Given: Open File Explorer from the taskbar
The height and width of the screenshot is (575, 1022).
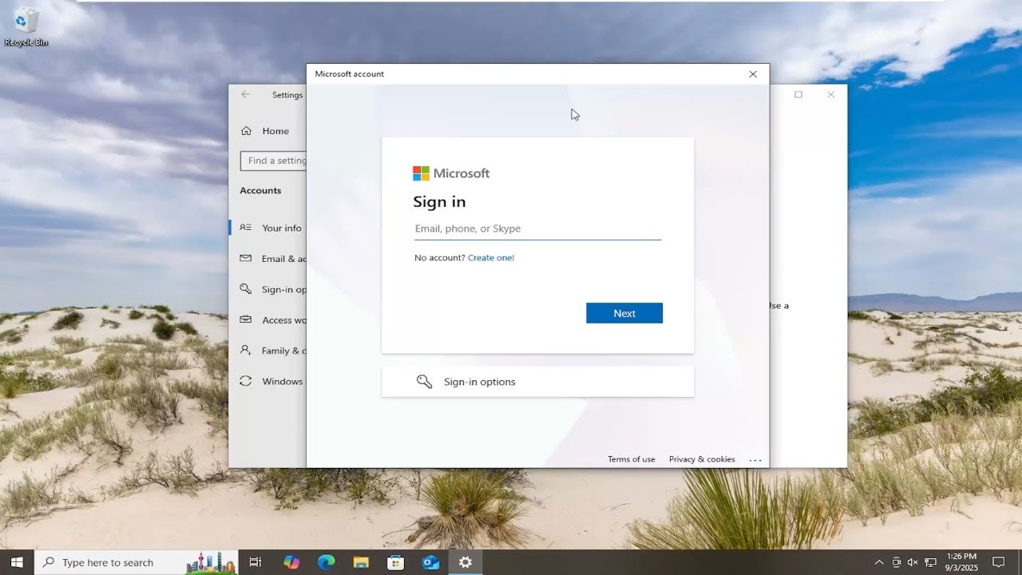Looking at the screenshot, I should click(361, 562).
